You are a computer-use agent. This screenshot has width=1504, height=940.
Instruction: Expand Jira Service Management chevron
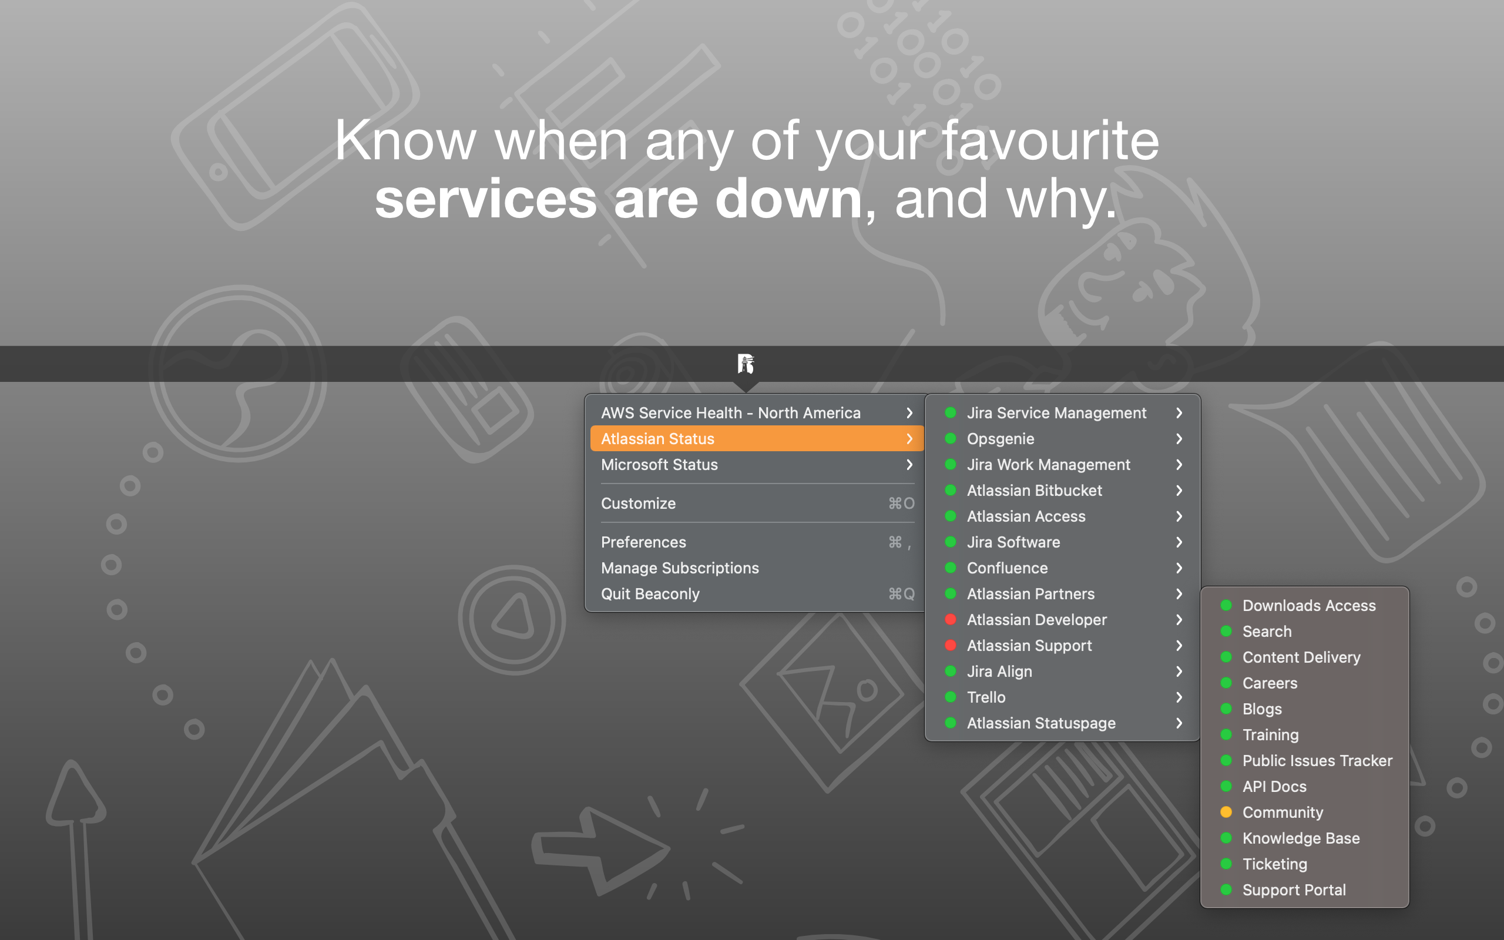(x=1179, y=413)
